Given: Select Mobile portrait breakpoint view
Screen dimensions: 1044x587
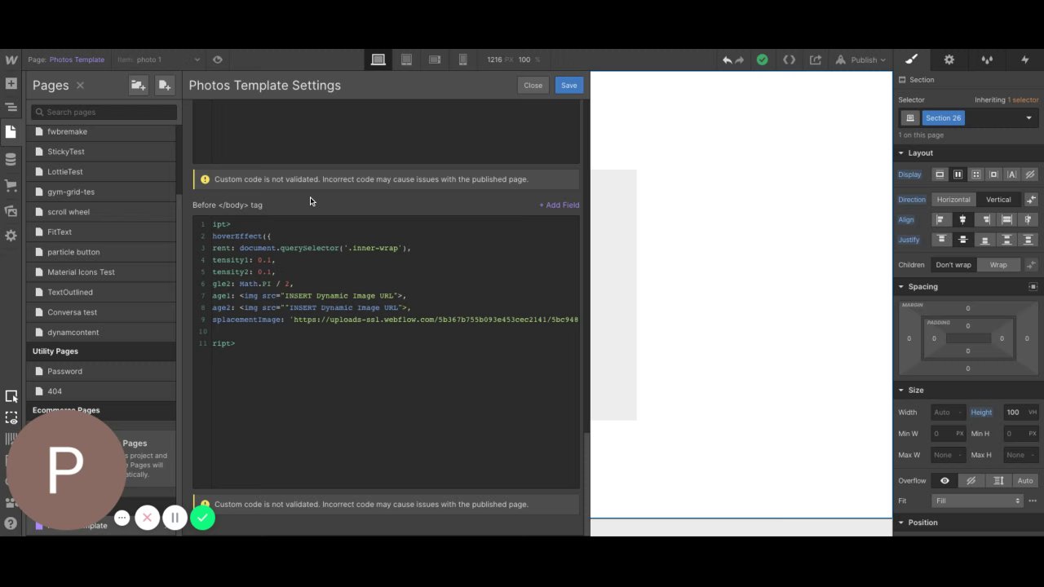Looking at the screenshot, I should point(462,60).
